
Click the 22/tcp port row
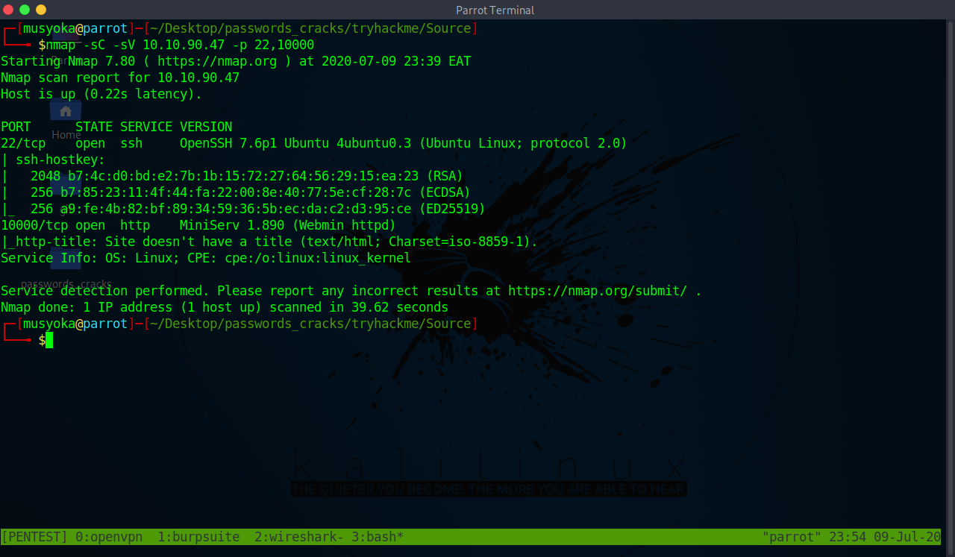pos(314,143)
